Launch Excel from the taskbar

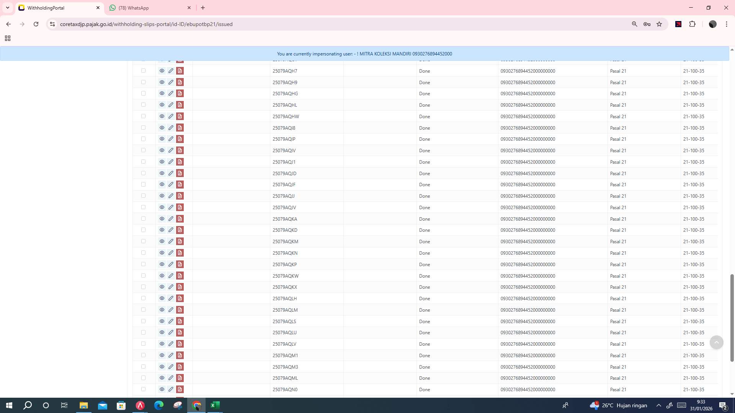(x=215, y=405)
